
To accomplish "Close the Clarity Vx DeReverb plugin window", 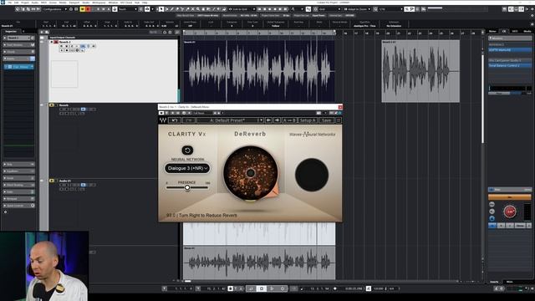I will pyautogui.click(x=340, y=107).
